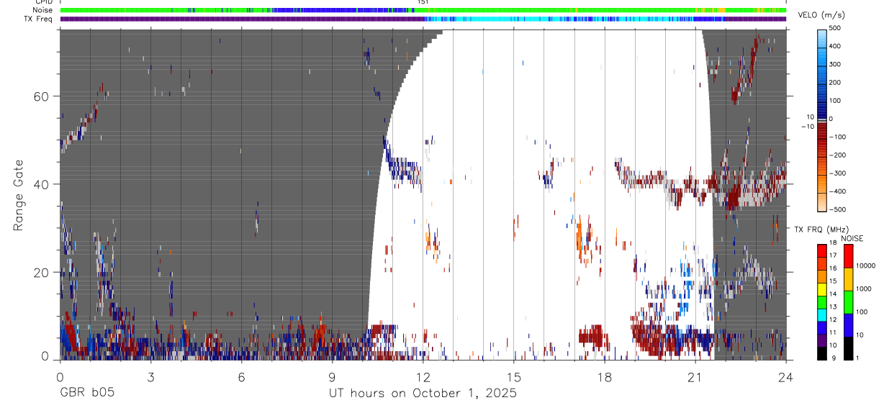Click the blue 10 noise legend swatch
The height and width of the screenshot is (408, 884).
coord(848,325)
